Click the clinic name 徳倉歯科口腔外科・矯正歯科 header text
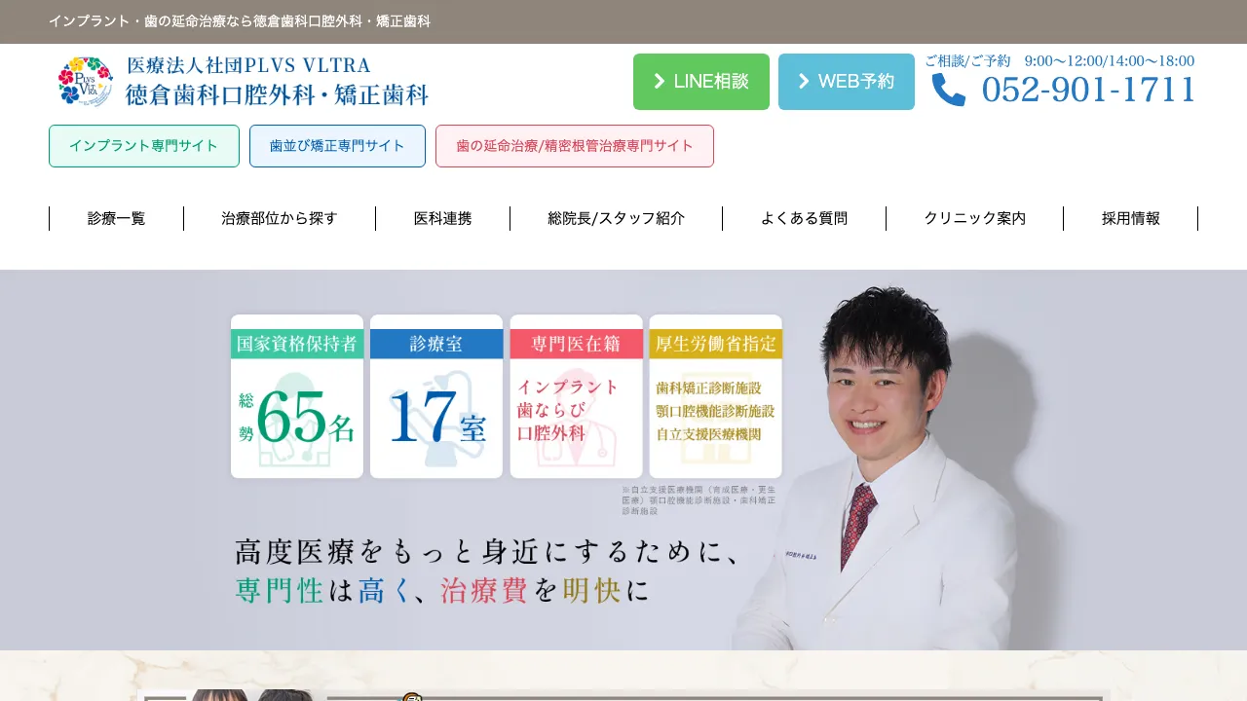This screenshot has width=1247, height=701. pyautogui.click(x=277, y=95)
